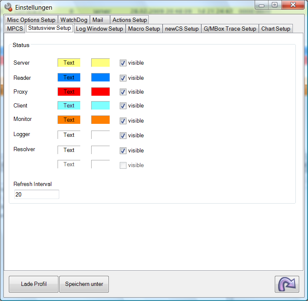Pick the blue Reader Text color swatch
This screenshot has width=308, height=301.
pos(69,78)
